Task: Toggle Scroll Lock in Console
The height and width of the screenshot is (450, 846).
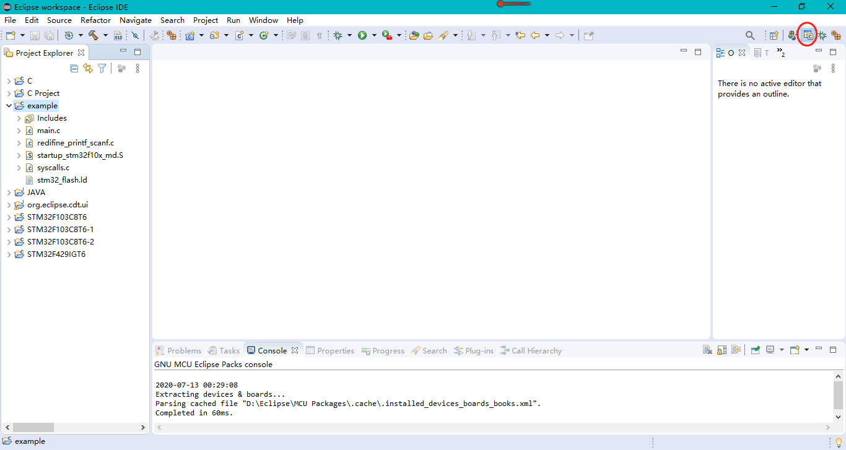Action: [x=722, y=350]
